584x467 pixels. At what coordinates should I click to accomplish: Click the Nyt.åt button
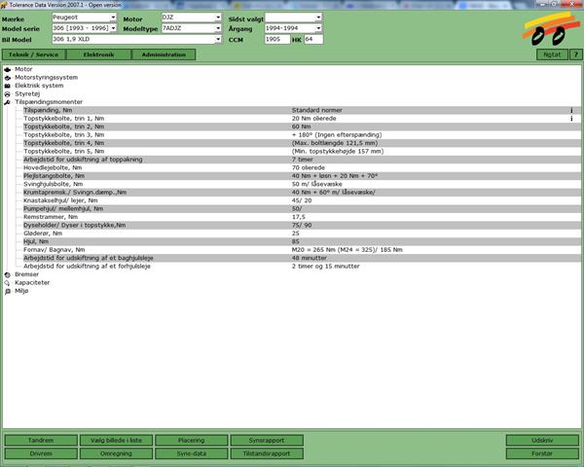pos(552,54)
